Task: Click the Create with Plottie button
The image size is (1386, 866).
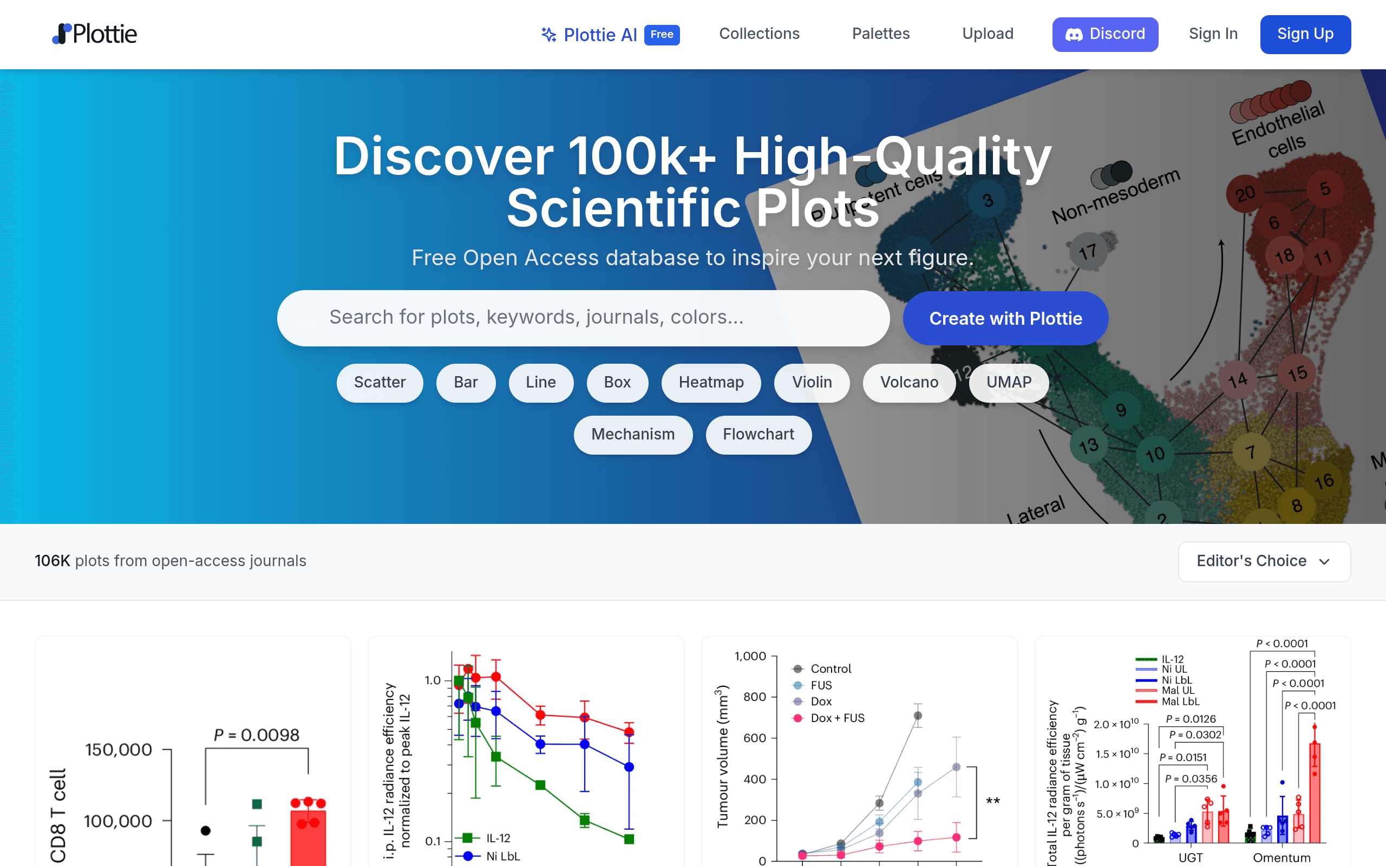Action: click(x=1005, y=318)
